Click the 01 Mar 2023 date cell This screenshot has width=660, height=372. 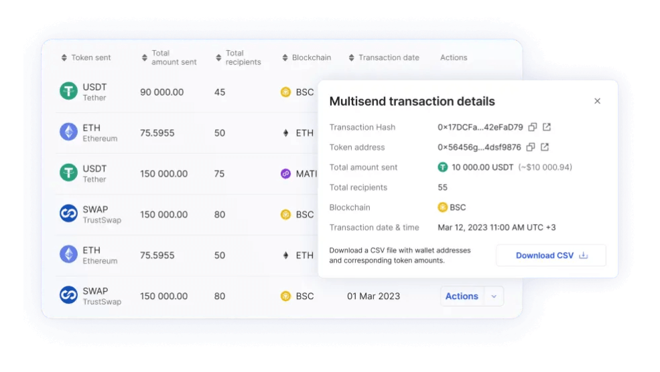[x=373, y=296]
